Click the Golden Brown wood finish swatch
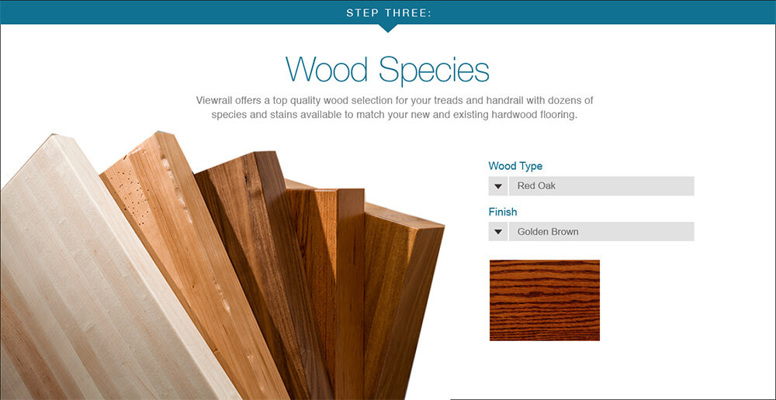Screen dimensions: 776x400 tap(545, 300)
